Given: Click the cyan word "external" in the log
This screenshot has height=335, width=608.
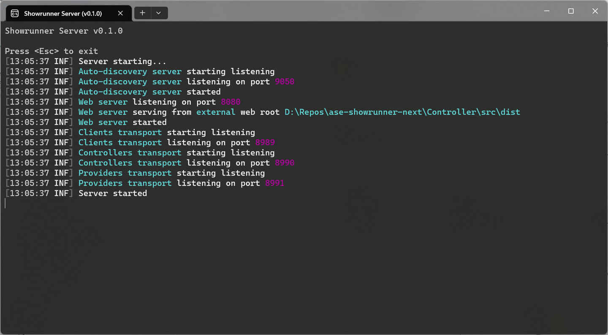Looking at the screenshot, I should [x=216, y=112].
